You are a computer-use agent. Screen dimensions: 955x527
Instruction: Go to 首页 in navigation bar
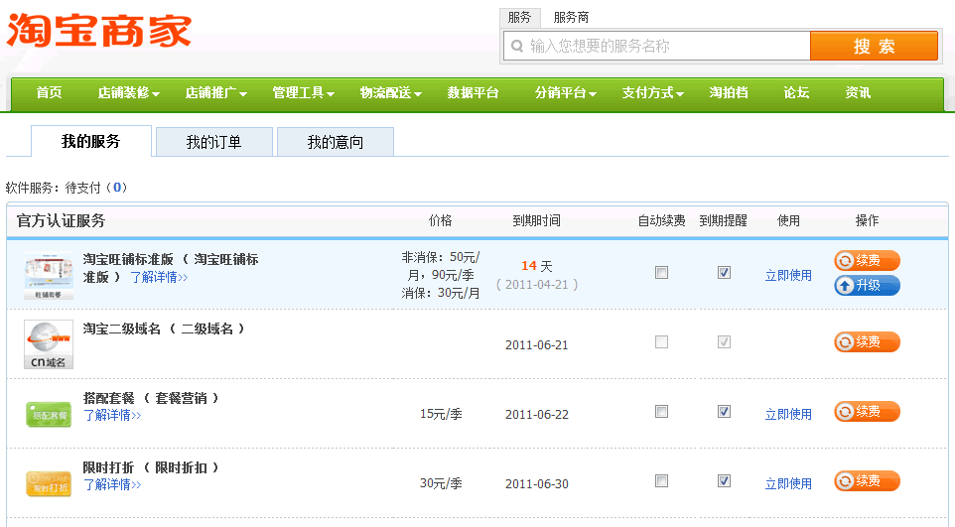tap(49, 92)
